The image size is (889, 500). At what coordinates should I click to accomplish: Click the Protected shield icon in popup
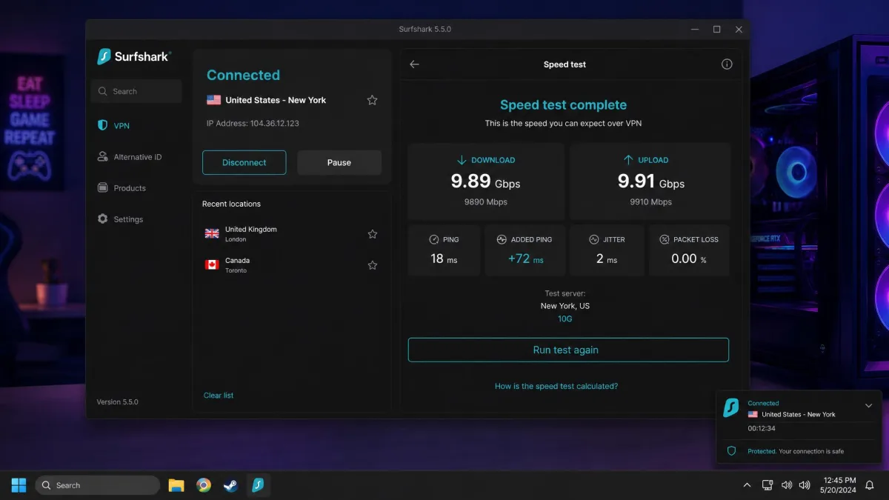(731, 451)
